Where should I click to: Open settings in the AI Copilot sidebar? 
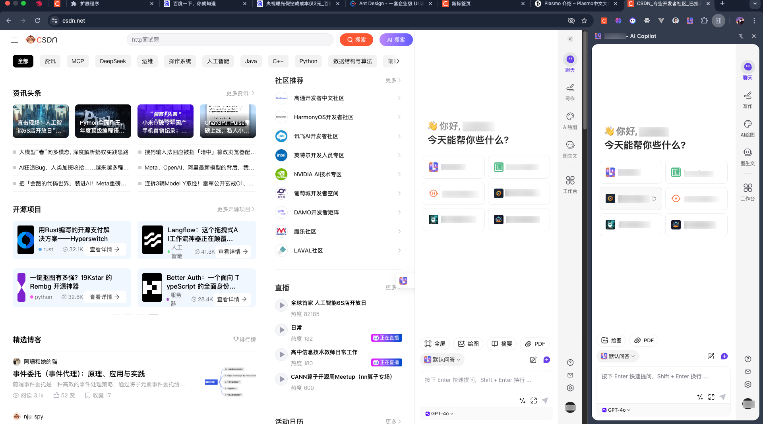coord(748,384)
